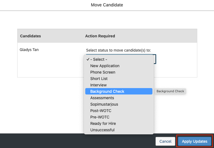
Task: Select Interview in the dropdown list
Action: coord(98,85)
